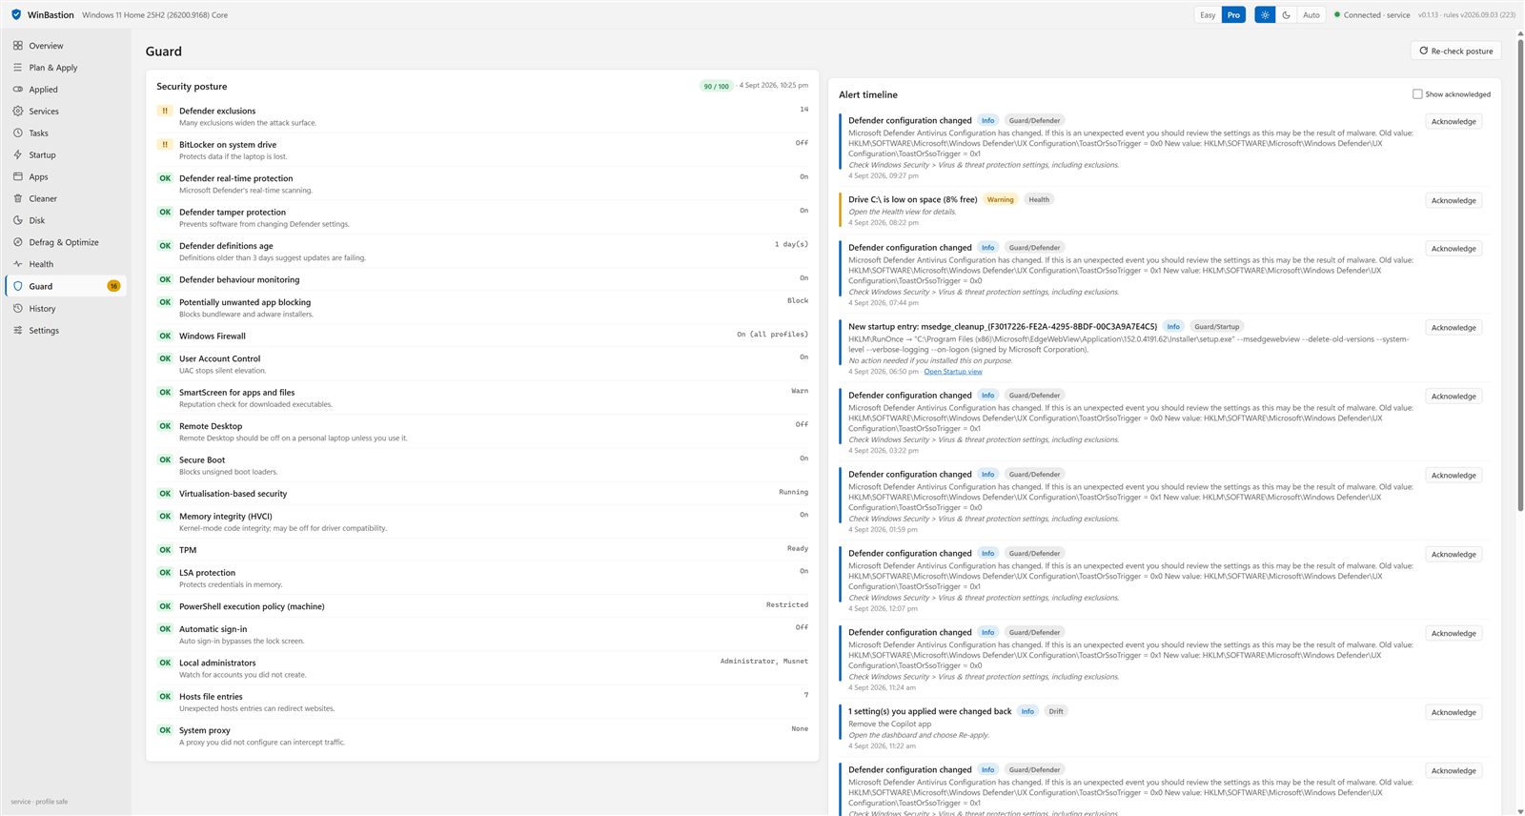Select the User Account Control row
The image size is (1525, 816).
482,364
